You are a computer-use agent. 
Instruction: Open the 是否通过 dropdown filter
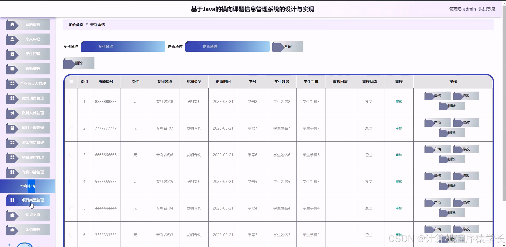[227, 46]
